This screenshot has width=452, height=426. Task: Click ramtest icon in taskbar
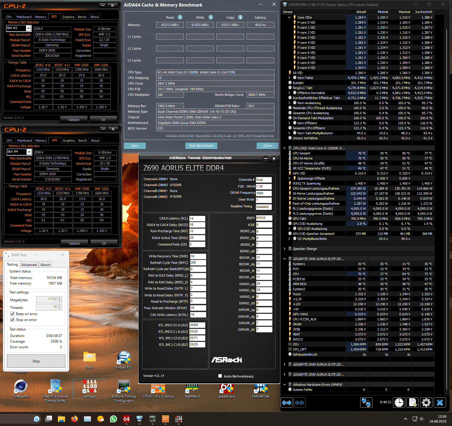point(179,419)
